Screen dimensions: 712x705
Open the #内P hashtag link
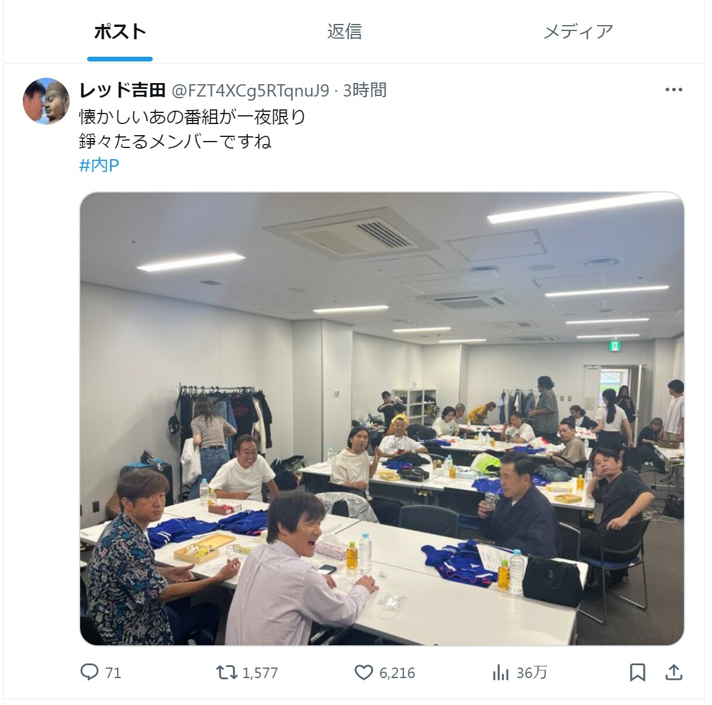point(99,166)
